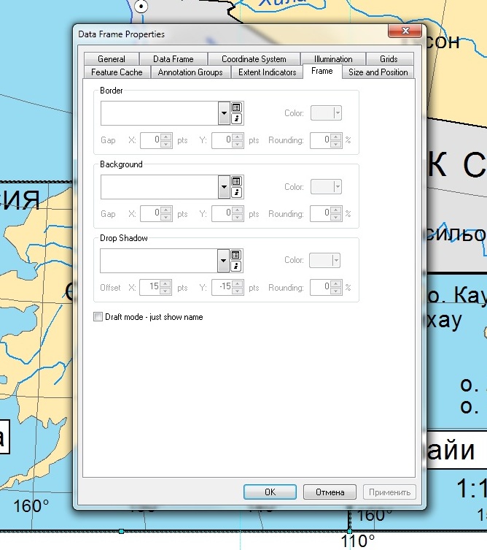
Task: Click Drop Shadow Offset Y field
Action: [222, 287]
